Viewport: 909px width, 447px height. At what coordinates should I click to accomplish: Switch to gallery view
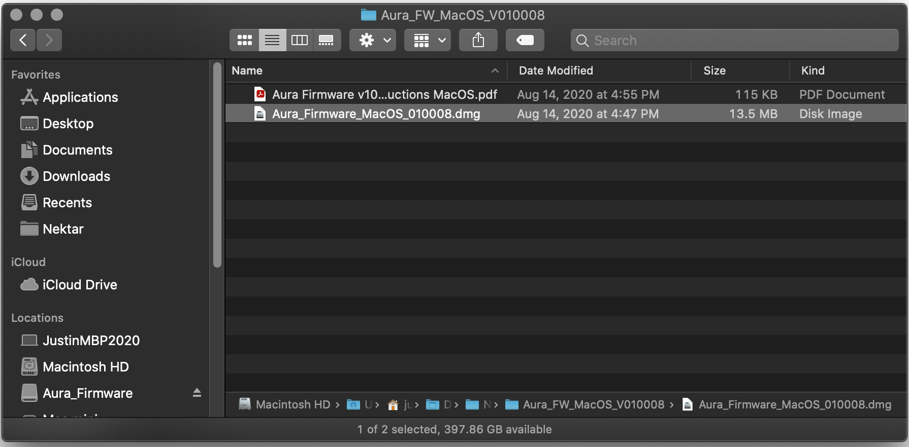pos(327,40)
